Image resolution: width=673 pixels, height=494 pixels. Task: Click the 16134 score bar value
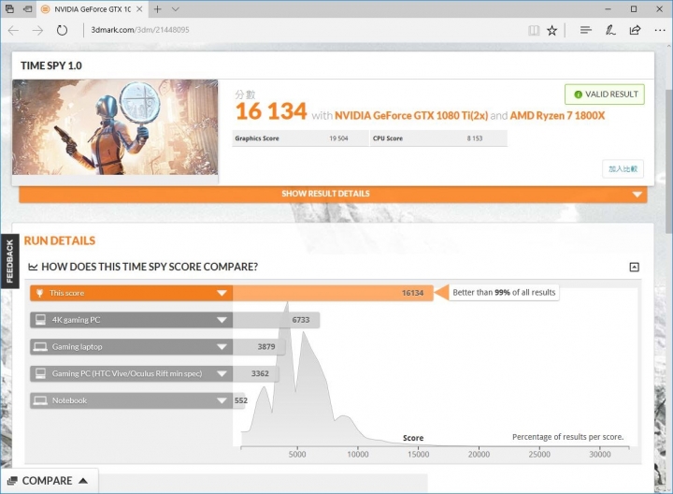pyautogui.click(x=412, y=293)
